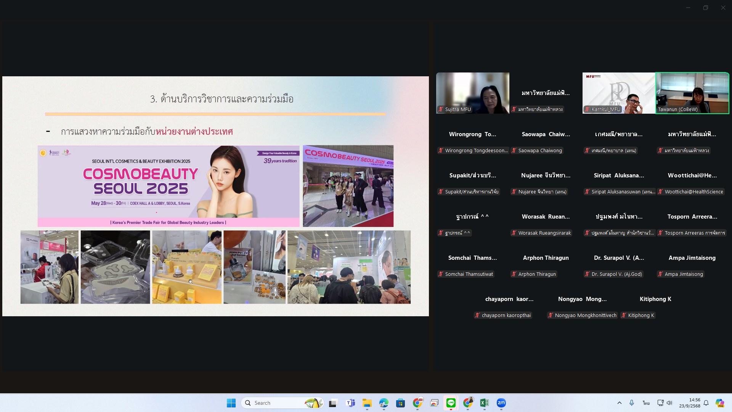Launch Microsoft Teams taskbar icon
The width and height of the screenshot is (732, 412).
(x=350, y=403)
